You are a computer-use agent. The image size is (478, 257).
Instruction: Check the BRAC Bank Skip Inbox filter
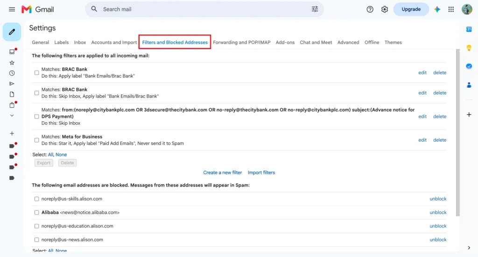(36, 93)
